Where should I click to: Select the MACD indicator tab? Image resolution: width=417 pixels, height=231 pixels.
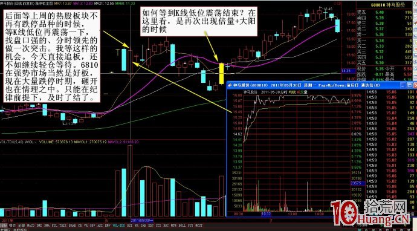[x=31, y=225]
